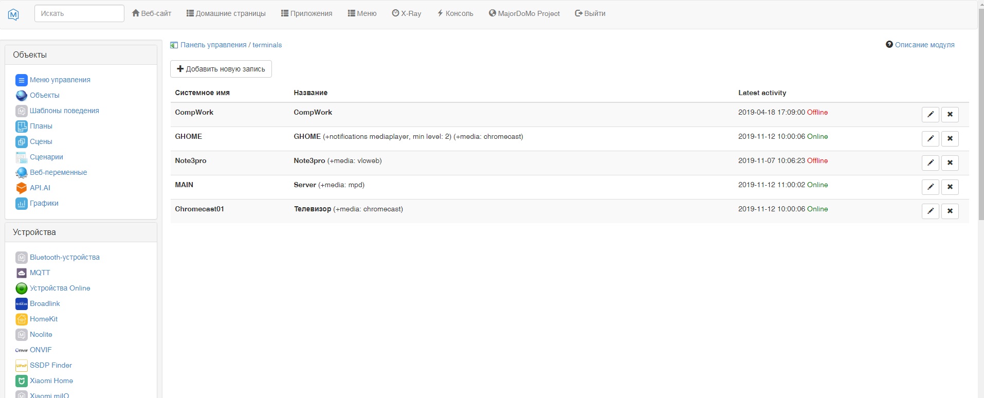Open the ONVIF icon

(21, 350)
